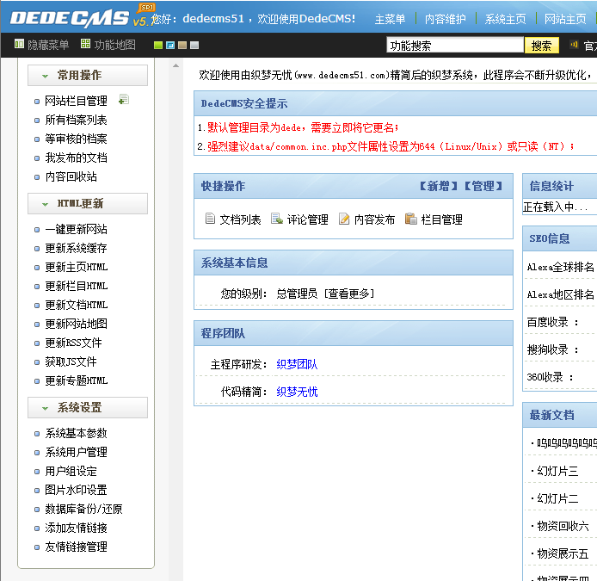Select the green skin color swatch
The width and height of the screenshot is (597, 581).
point(158,46)
